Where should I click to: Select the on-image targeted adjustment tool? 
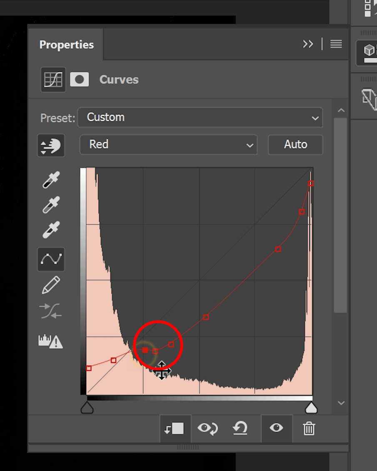pyautogui.click(x=51, y=146)
